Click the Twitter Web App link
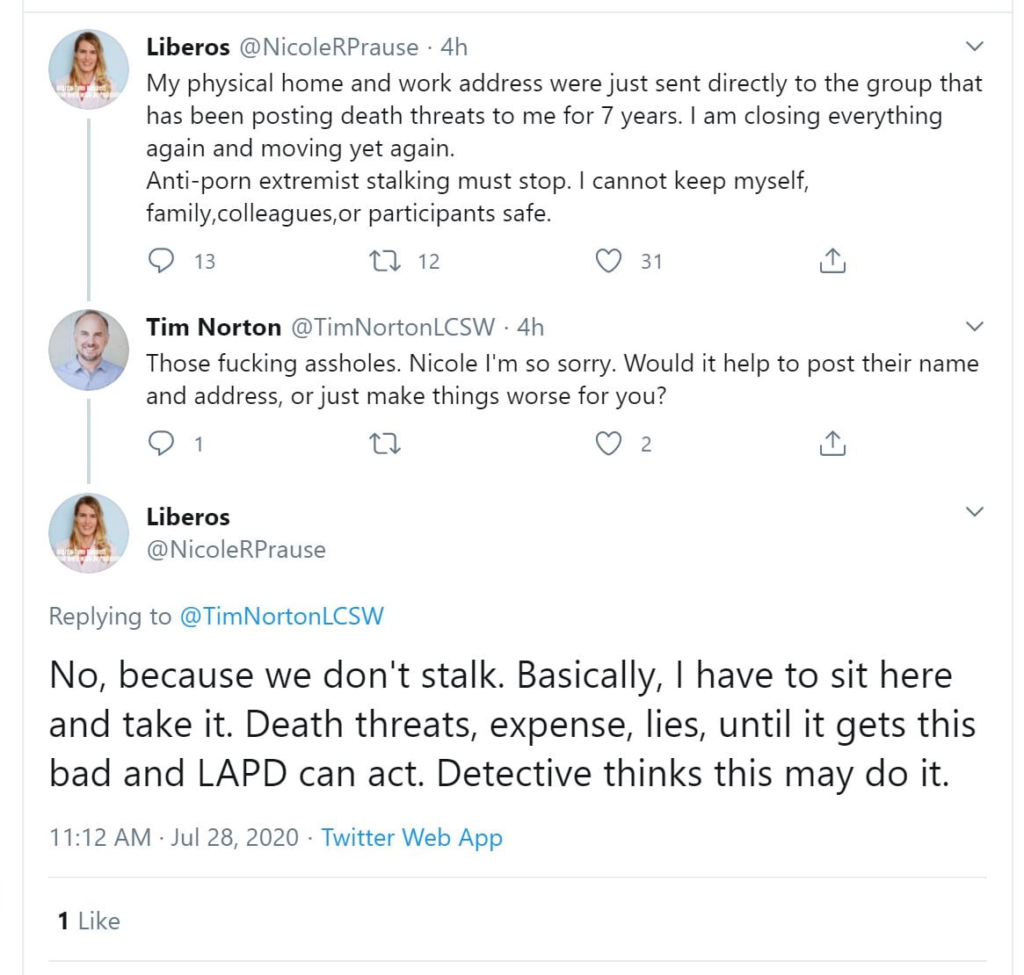This screenshot has height=975, width=1024. click(x=411, y=837)
